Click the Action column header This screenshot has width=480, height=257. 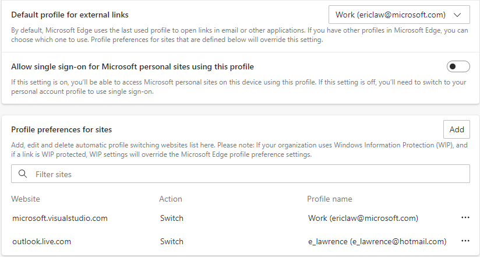pos(171,199)
